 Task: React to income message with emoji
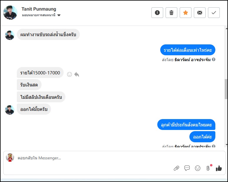click(70, 74)
